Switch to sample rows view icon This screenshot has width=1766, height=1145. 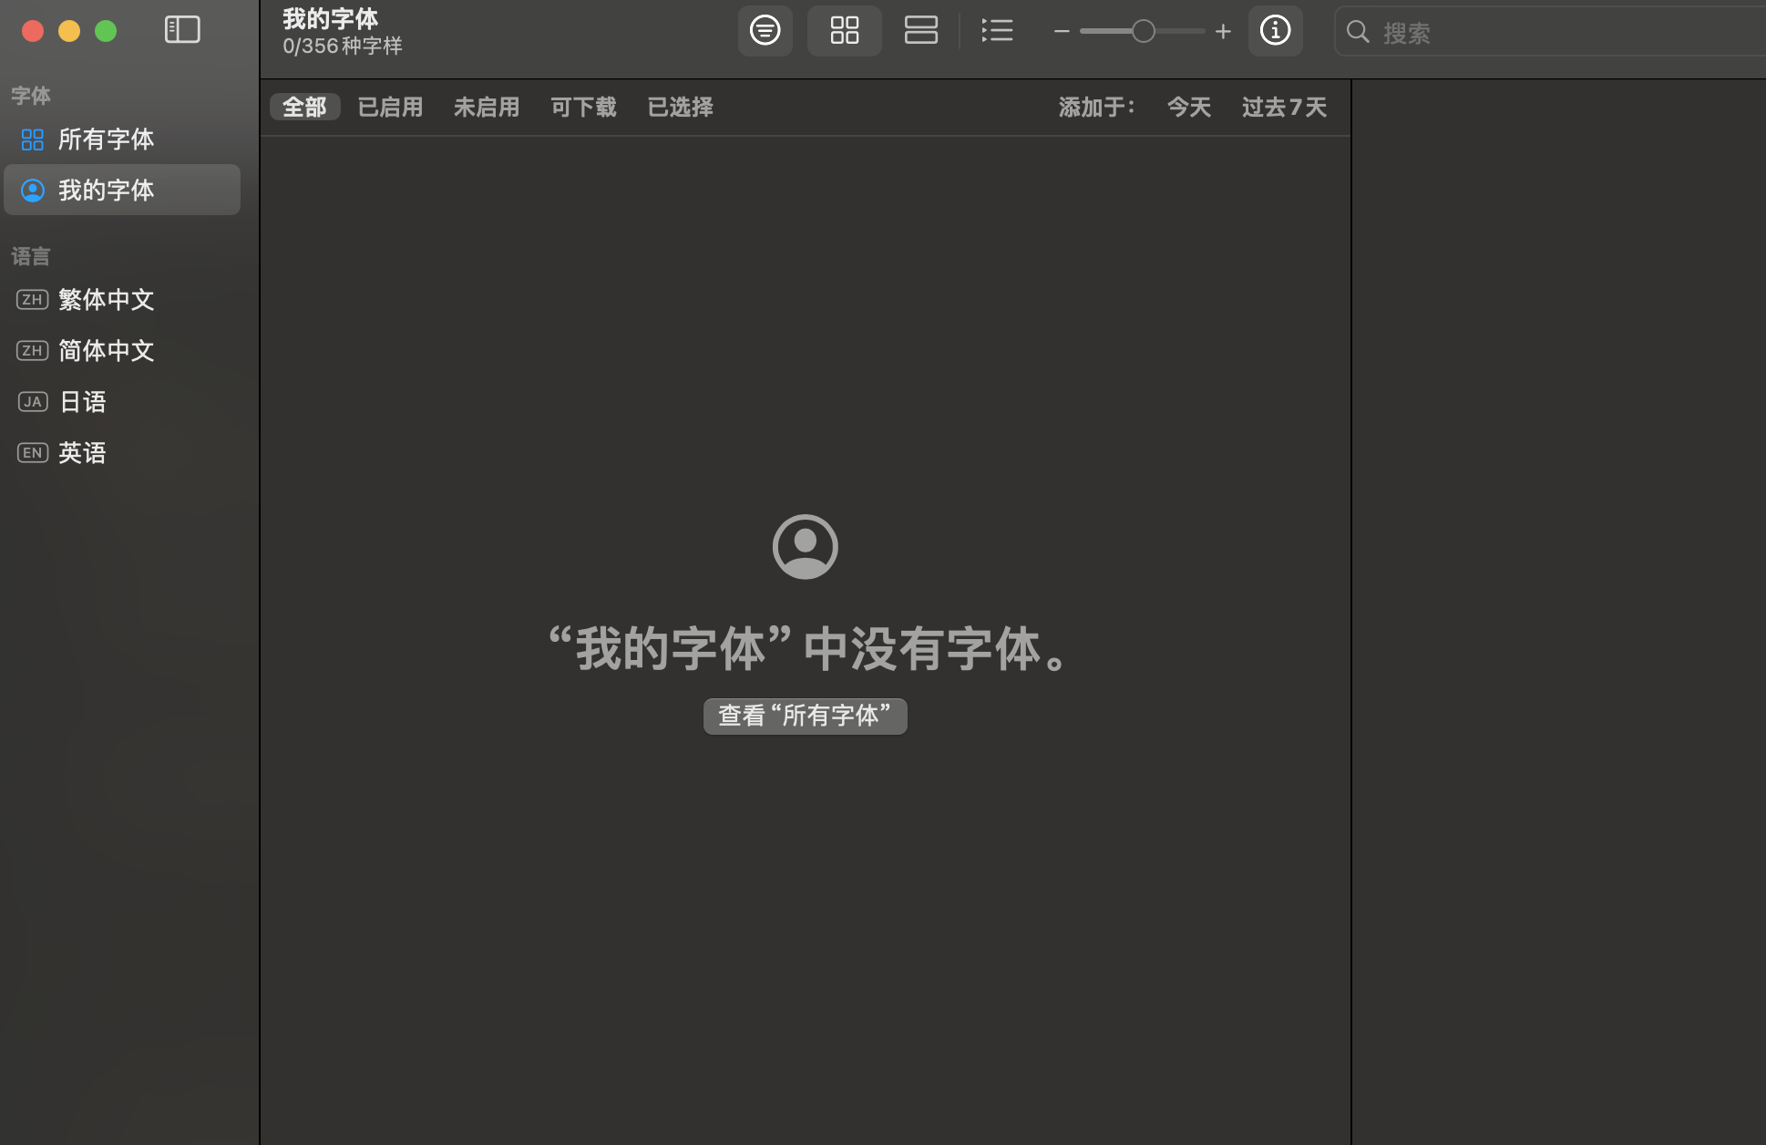(x=920, y=31)
